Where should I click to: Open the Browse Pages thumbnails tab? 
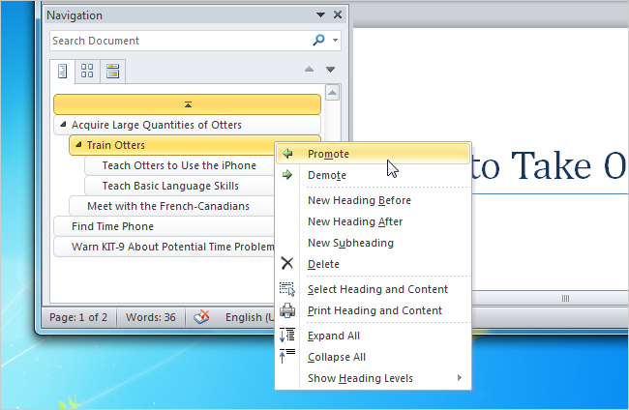[x=87, y=71]
